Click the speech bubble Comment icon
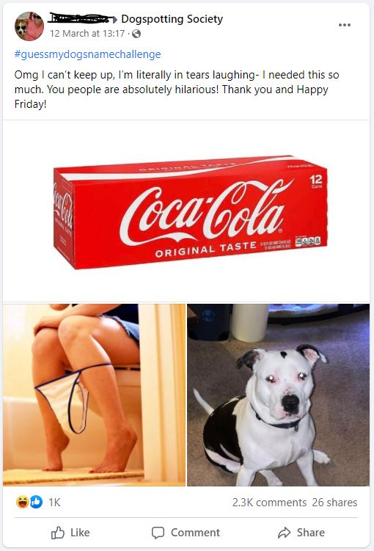Image resolution: width=374 pixels, height=551 pixels. tap(158, 533)
